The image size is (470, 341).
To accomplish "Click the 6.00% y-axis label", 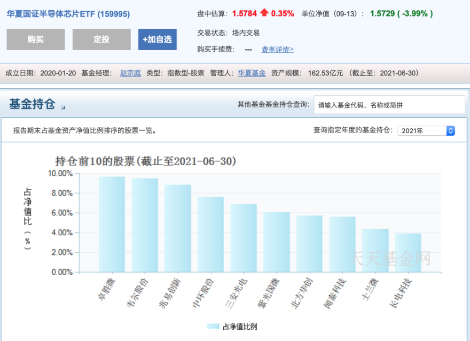I will pos(62,213).
